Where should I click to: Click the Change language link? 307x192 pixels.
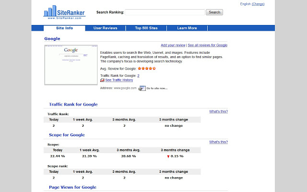pos(258,4)
